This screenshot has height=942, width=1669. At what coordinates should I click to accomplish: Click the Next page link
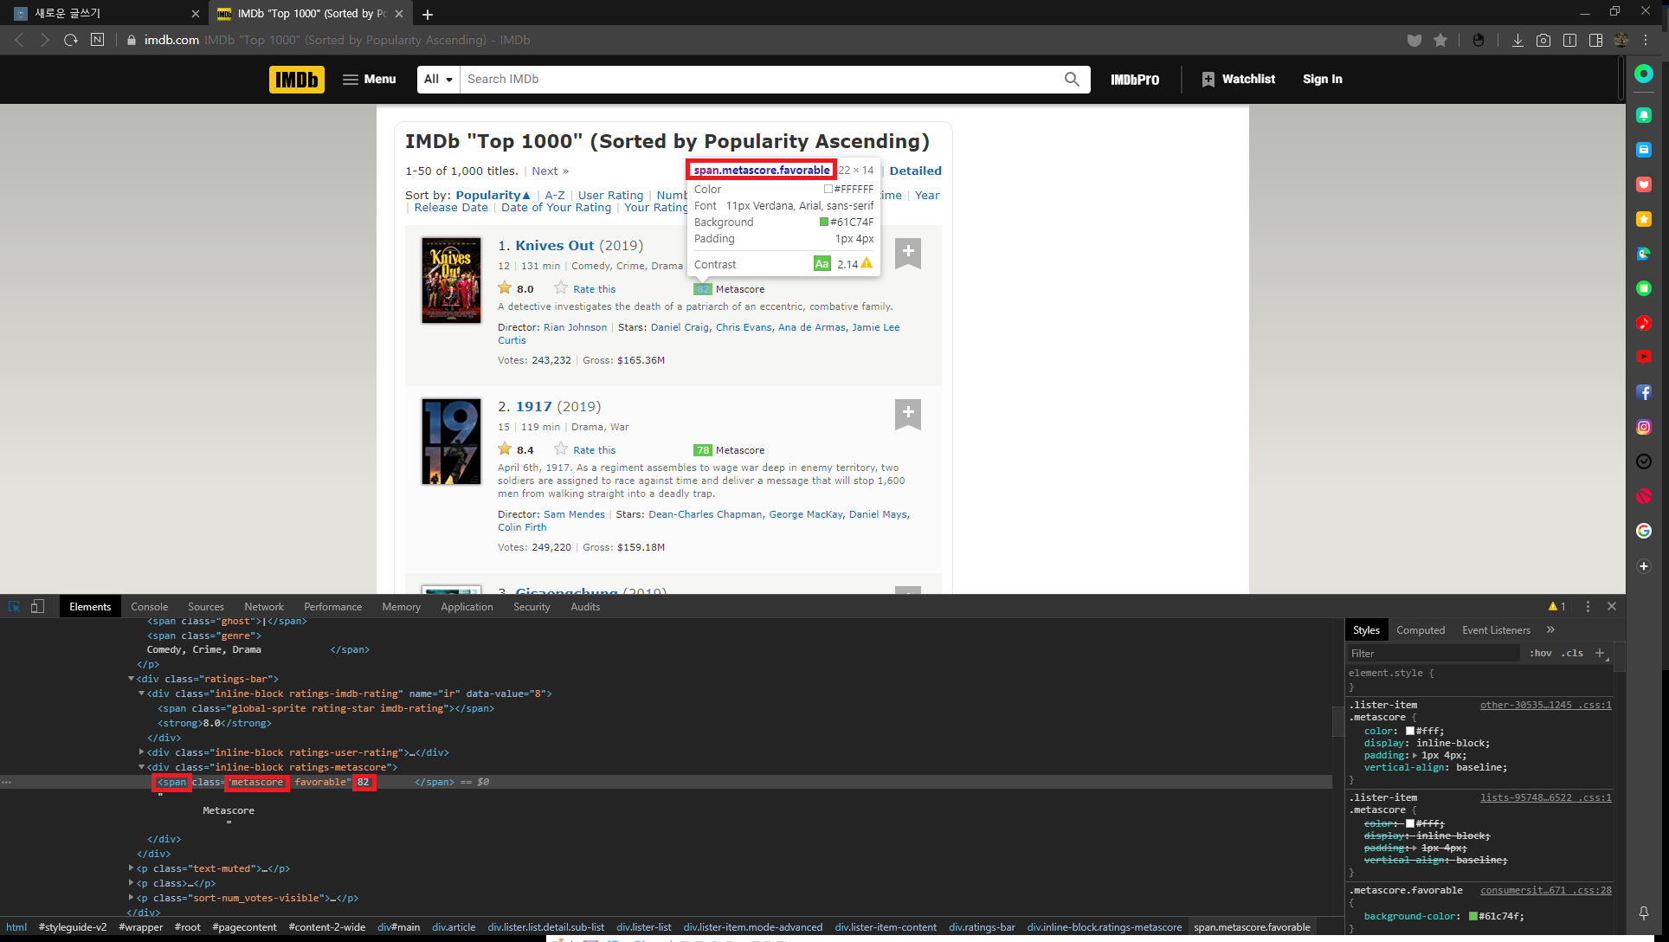(x=550, y=171)
